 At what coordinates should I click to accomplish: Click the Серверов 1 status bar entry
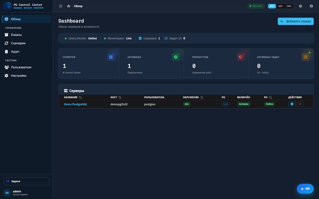point(149,38)
